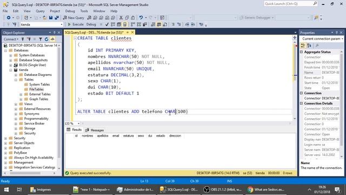
Task: Click the Display Estimated Execution Plan icon
Action: pyautogui.click(x=113, y=24)
